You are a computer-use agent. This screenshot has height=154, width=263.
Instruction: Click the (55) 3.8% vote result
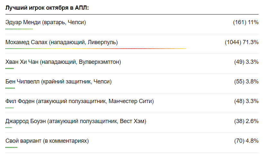[x=246, y=82]
